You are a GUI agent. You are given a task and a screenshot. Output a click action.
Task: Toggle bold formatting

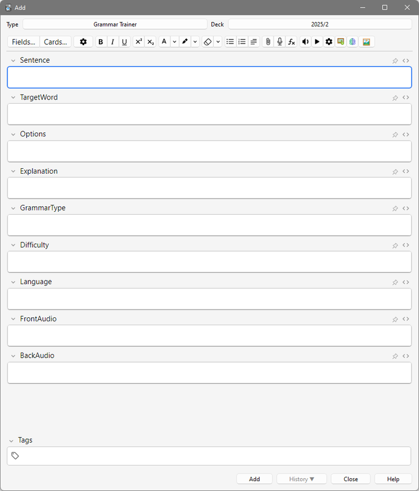[101, 42]
